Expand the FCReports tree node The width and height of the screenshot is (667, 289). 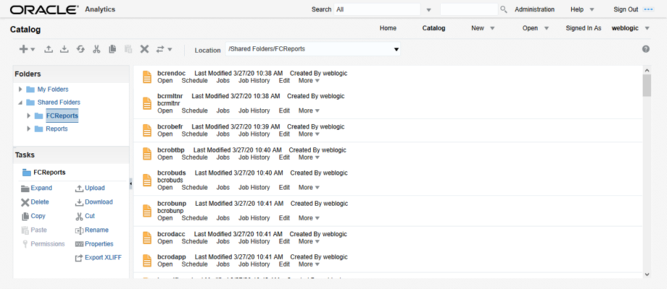tap(29, 115)
